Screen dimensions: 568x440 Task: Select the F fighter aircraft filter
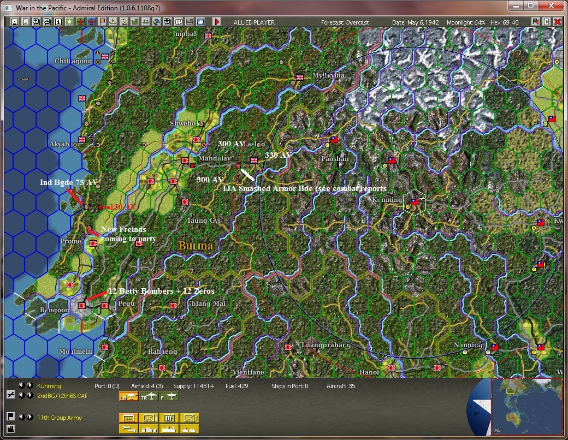coord(169,396)
